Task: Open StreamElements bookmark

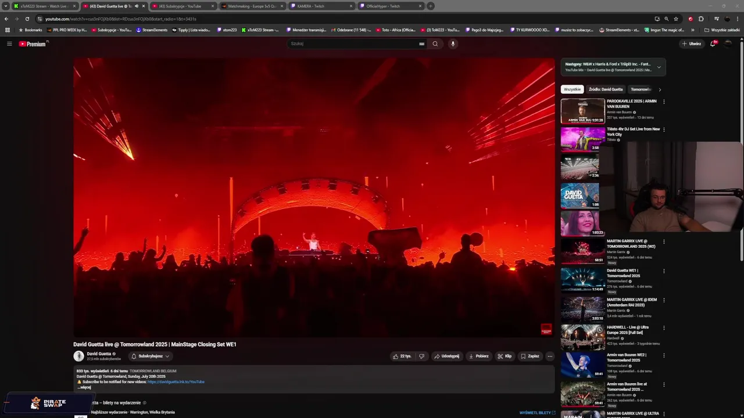Action: pos(152,30)
